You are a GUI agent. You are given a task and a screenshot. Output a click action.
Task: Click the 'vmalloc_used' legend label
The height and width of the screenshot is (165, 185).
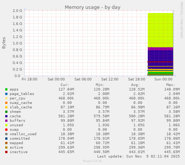23,134
